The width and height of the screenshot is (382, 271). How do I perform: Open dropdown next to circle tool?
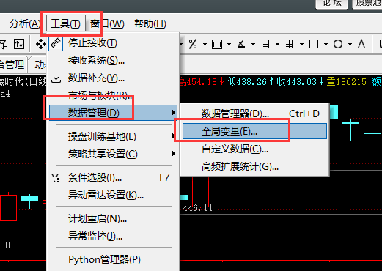[x=350, y=45]
